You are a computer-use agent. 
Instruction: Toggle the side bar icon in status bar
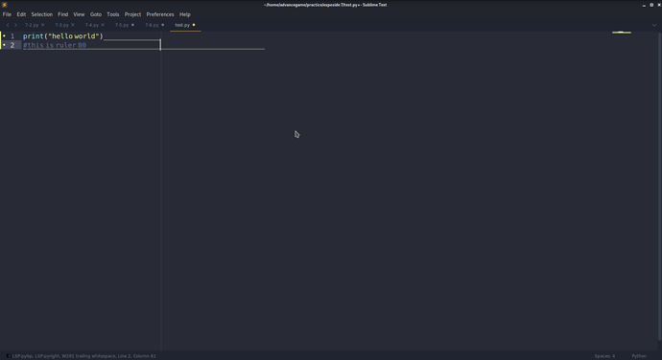coord(8,356)
